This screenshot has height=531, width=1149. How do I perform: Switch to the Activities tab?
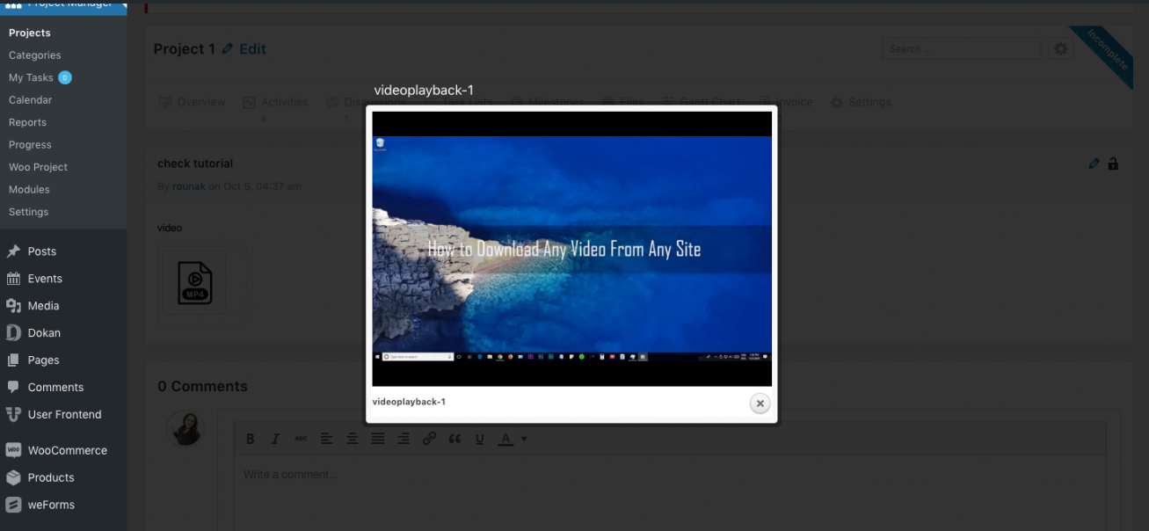coord(275,102)
